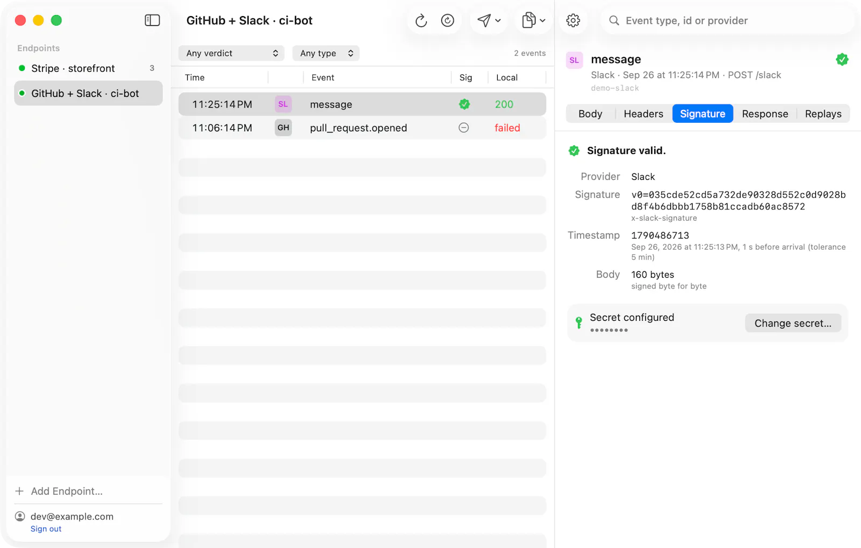Click the 200 local status value
Viewport: 861px width, 548px height.
coord(504,104)
